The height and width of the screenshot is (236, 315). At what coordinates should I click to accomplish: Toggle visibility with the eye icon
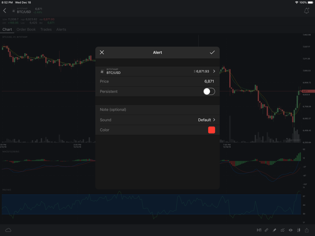[x=291, y=230]
